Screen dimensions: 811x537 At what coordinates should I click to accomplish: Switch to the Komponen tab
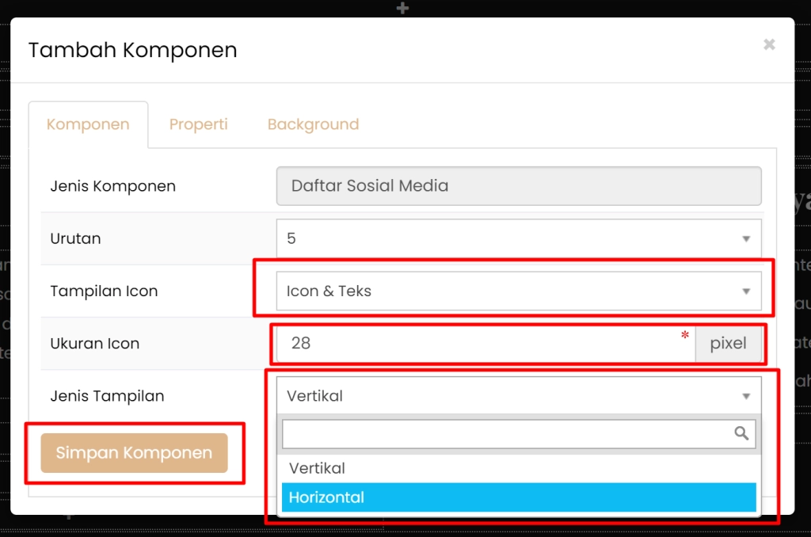coord(88,124)
